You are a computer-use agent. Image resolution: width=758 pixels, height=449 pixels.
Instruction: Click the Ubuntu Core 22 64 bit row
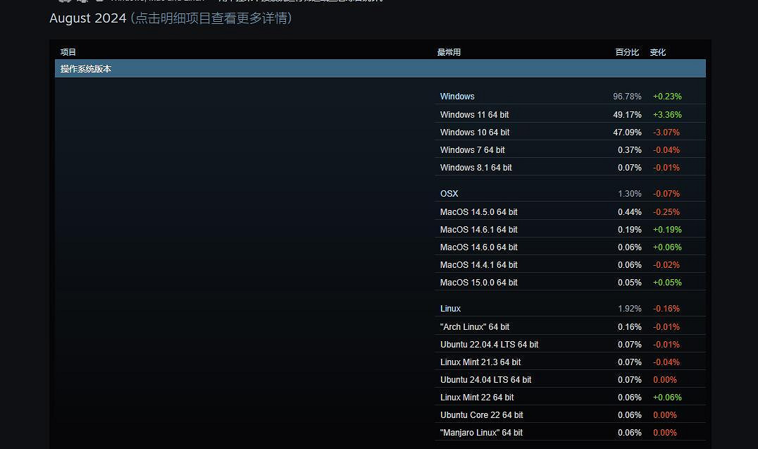482,414
